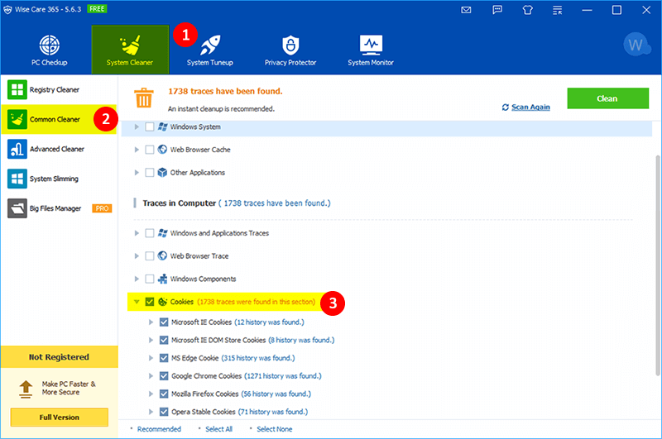The width and height of the screenshot is (662, 439).
Task: Click the Windows Components puzzle icon
Action: click(x=162, y=279)
